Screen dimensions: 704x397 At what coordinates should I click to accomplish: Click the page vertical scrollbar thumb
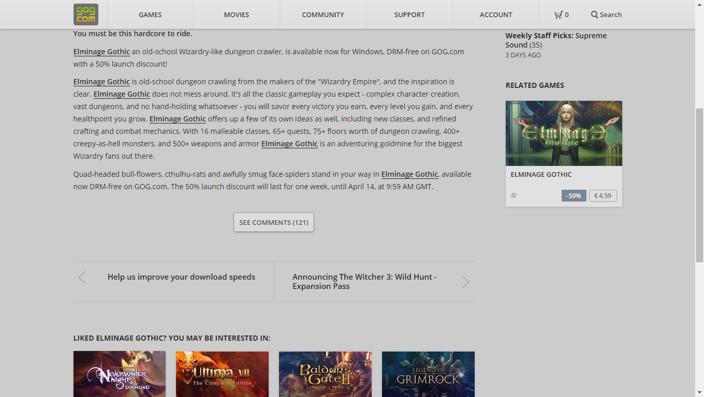pyautogui.click(x=699, y=185)
